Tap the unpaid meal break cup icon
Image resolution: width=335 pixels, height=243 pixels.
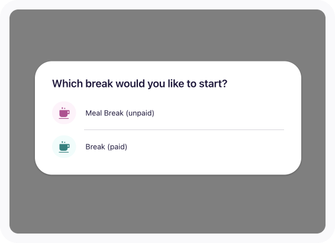point(64,113)
